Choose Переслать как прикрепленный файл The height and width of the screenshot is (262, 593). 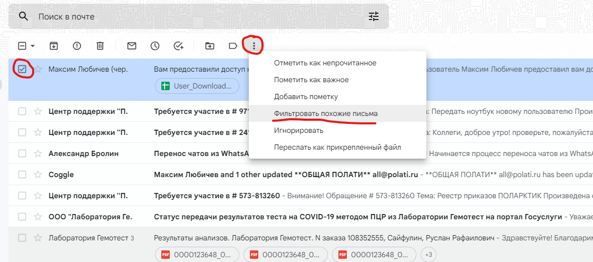tap(337, 147)
